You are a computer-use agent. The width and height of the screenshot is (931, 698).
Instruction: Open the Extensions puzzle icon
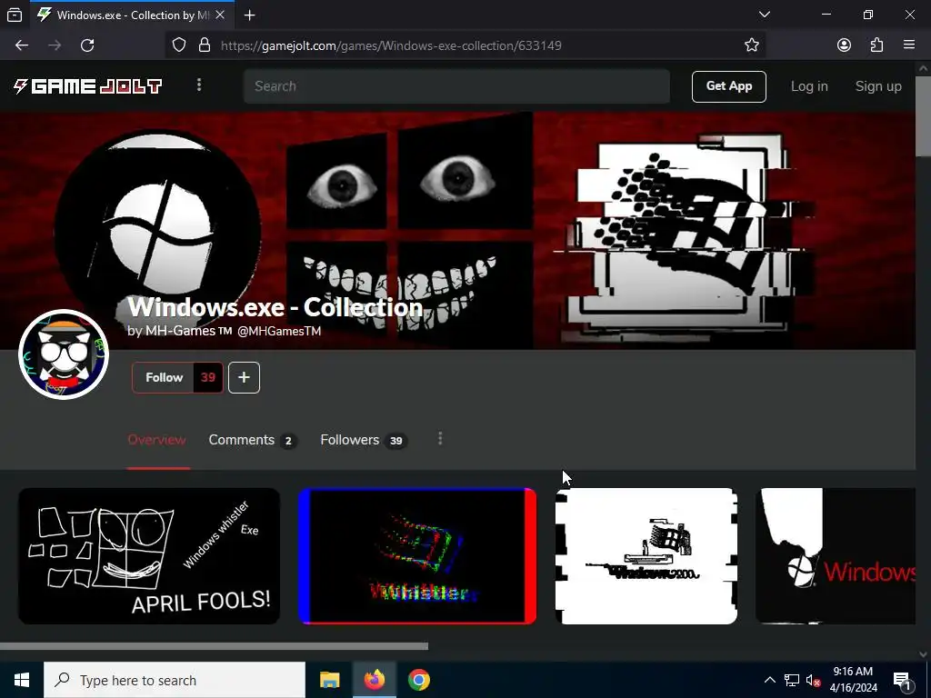876,45
